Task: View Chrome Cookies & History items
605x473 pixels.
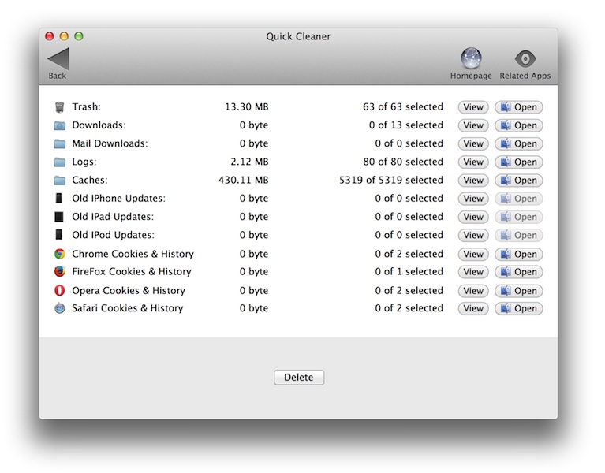Action: coord(473,254)
